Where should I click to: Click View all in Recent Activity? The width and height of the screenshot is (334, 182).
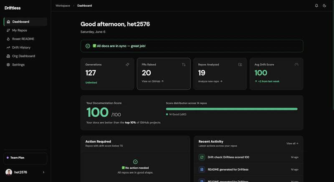(x=292, y=144)
